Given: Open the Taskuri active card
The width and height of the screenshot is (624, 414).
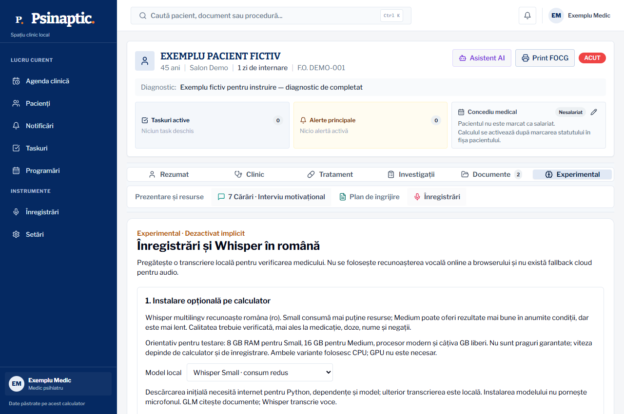Looking at the screenshot, I should [212, 125].
